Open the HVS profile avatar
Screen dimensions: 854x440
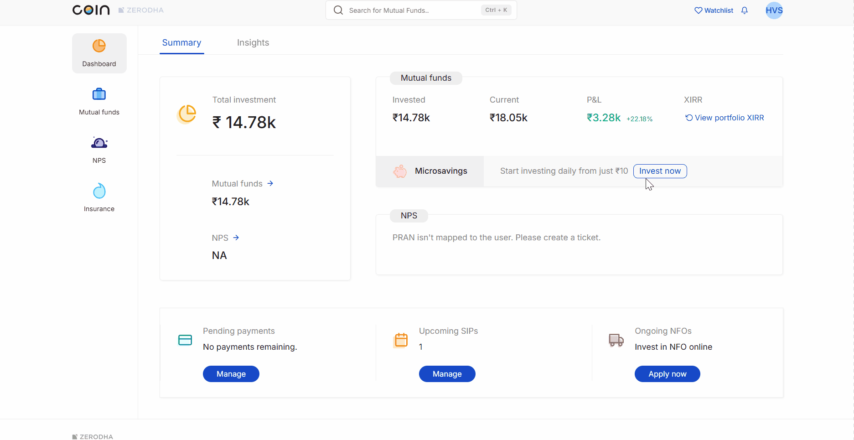[x=774, y=10]
